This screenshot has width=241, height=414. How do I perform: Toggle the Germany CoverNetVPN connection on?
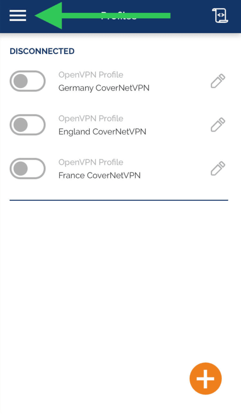point(28,81)
